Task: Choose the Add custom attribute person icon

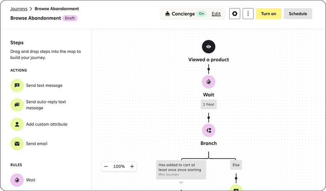Action: [17, 124]
